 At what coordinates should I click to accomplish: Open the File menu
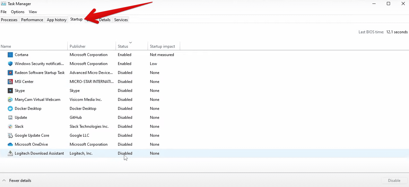4,12
